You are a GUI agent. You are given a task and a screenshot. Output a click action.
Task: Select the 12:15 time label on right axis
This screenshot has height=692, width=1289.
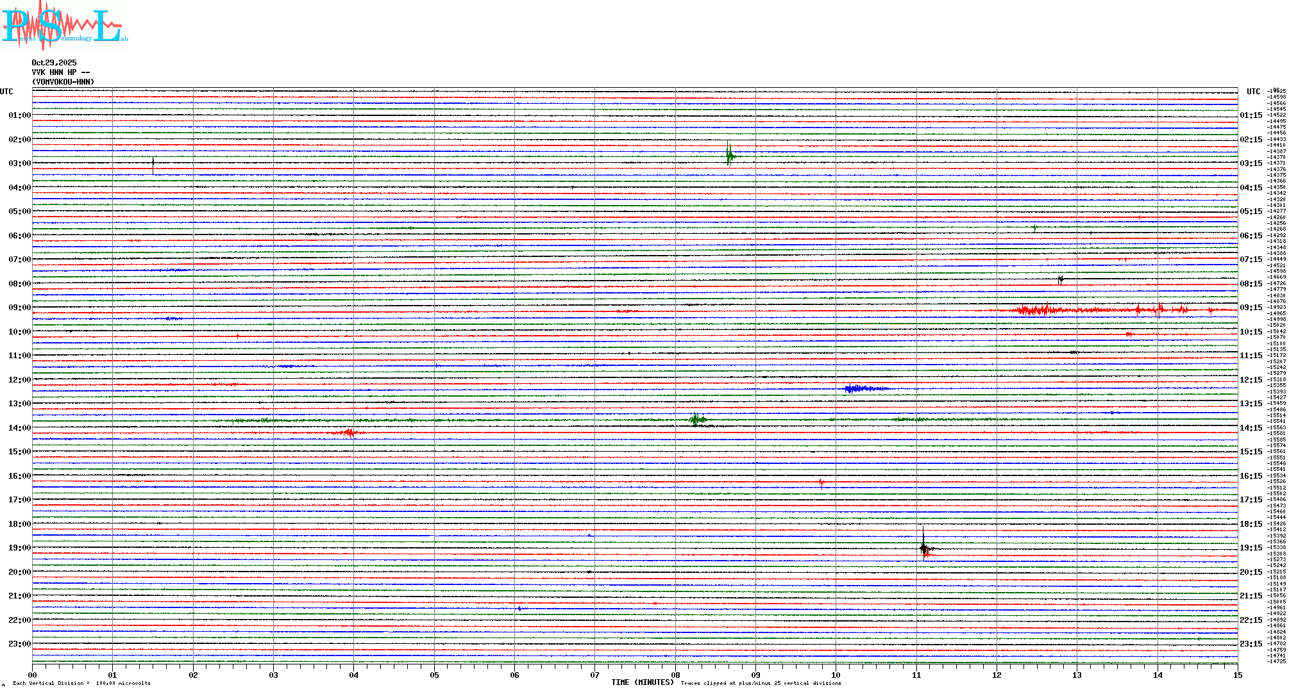(1251, 380)
